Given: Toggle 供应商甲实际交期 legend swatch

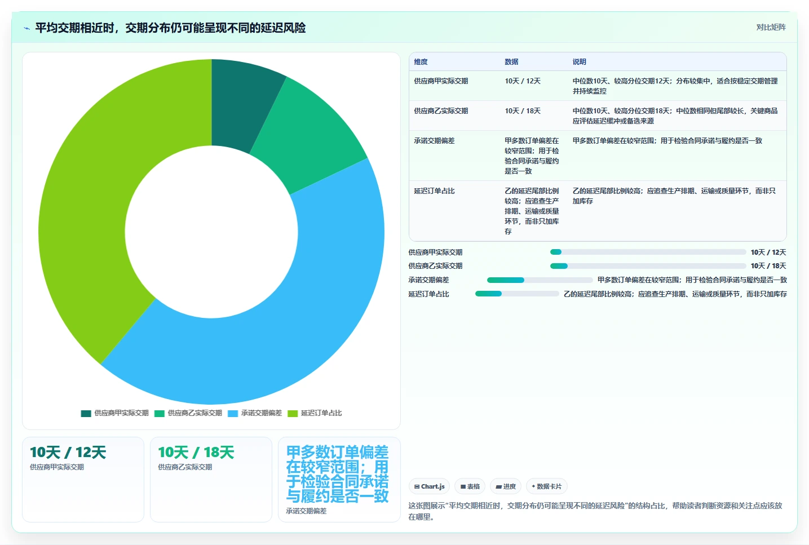Looking at the screenshot, I should 86,413.
